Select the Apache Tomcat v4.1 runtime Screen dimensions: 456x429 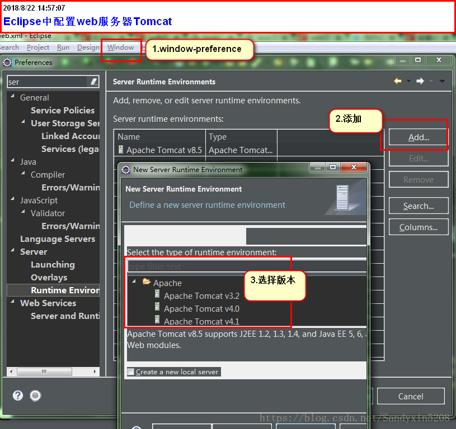pyautogui.click(x=201, y=321)
